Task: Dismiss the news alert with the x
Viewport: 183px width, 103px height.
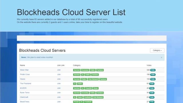Action: 161,57
